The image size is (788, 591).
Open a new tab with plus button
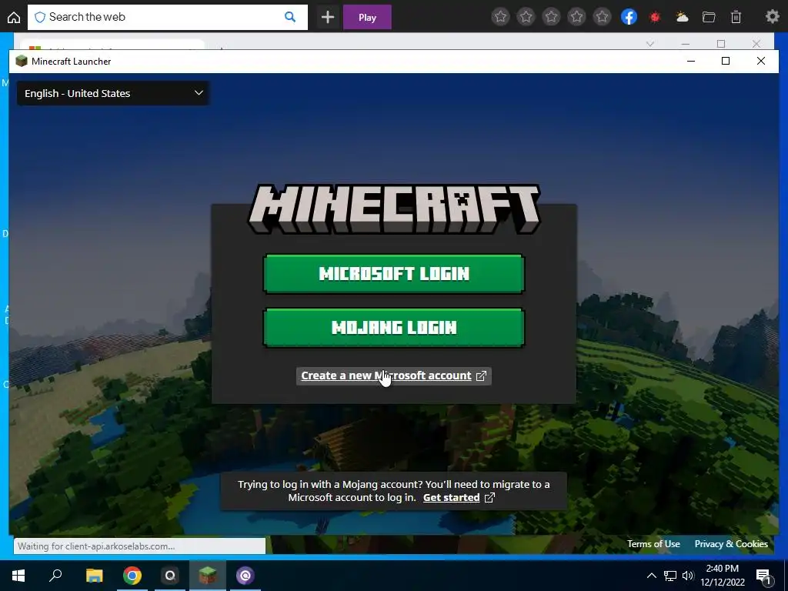pos(328,17)
